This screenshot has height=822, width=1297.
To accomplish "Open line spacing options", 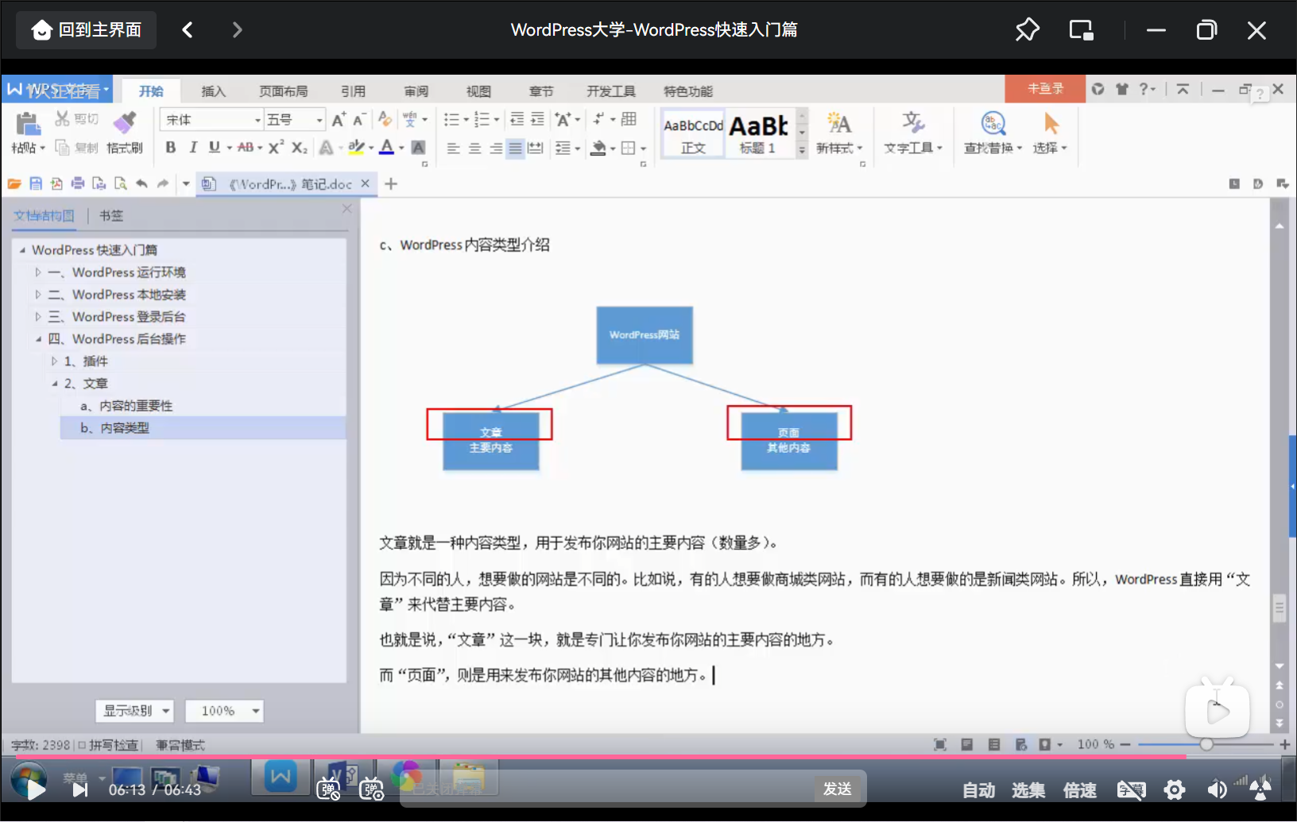I will point(567,149).
